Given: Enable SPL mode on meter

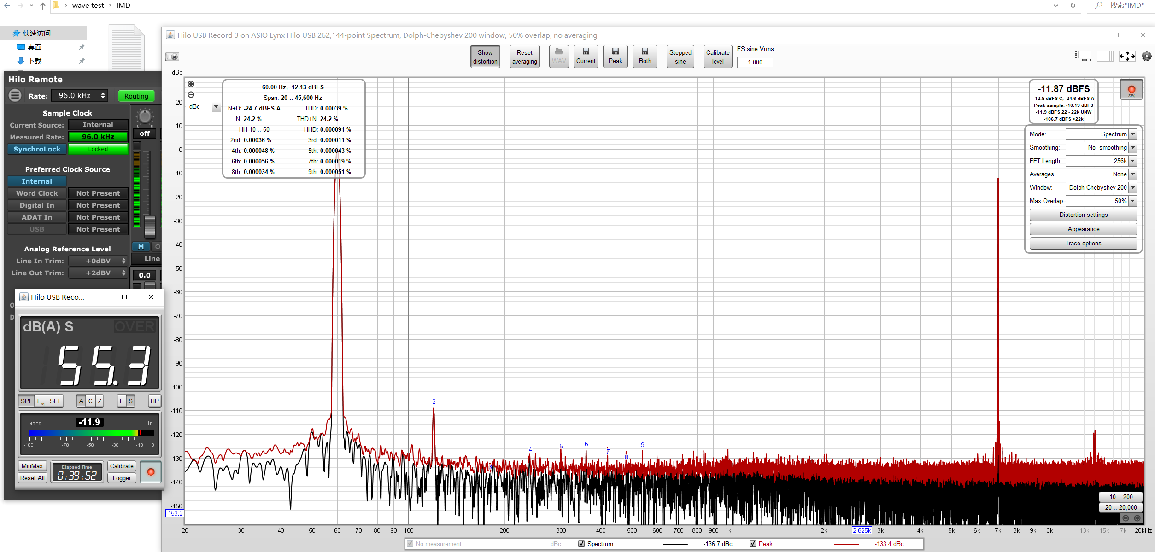Looking at the screenshot, I should coord(26,401).
